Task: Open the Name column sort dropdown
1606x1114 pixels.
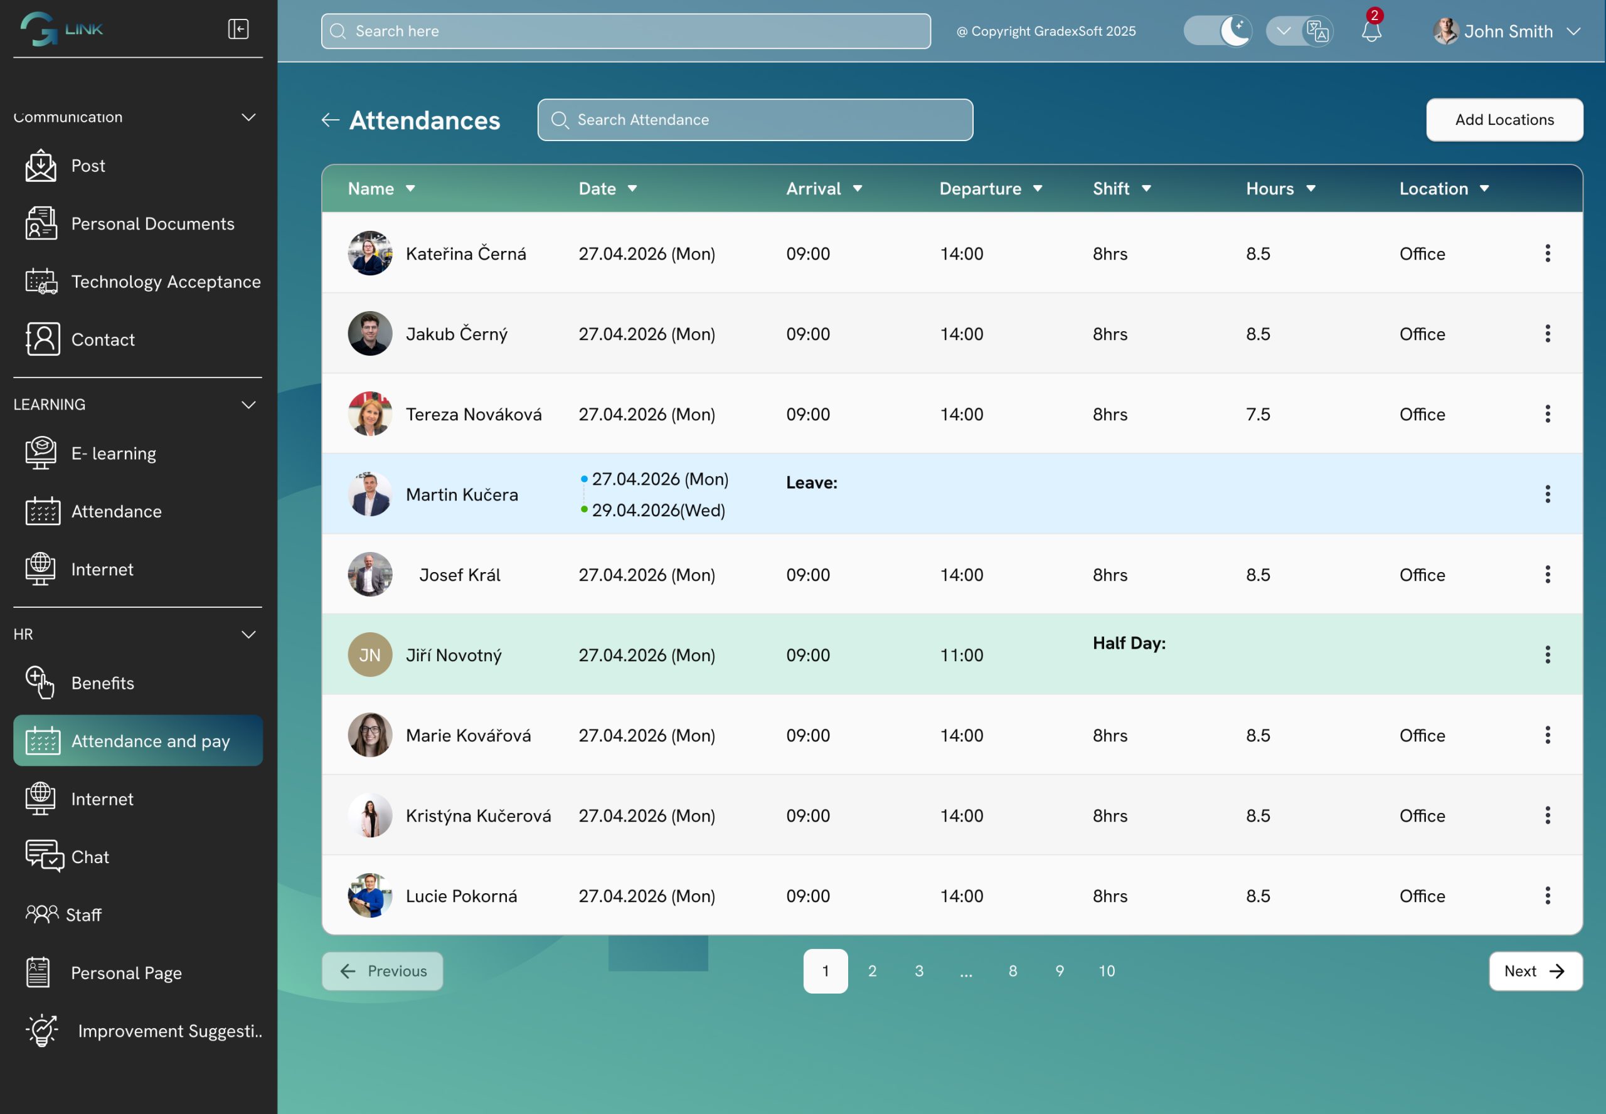Action: point(410,188)
